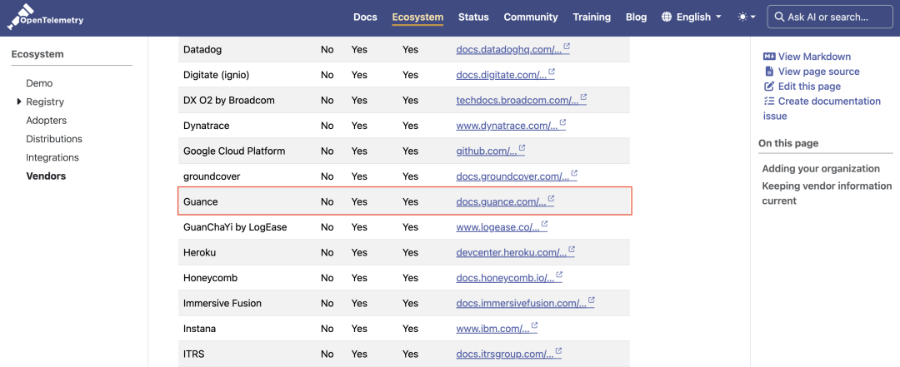Click external-link icon after docs.datadoghq.com
Image resolution: width=900 pixels, height=367 pixels.
click(x=567, y=47)
